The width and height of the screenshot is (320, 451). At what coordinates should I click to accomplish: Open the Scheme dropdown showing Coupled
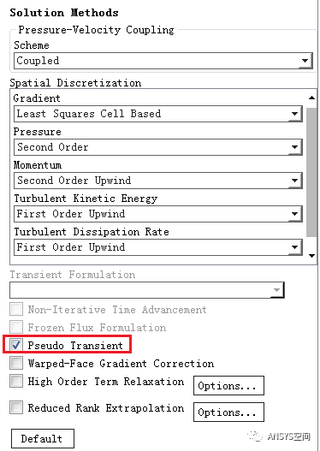[x=163, y=61]
